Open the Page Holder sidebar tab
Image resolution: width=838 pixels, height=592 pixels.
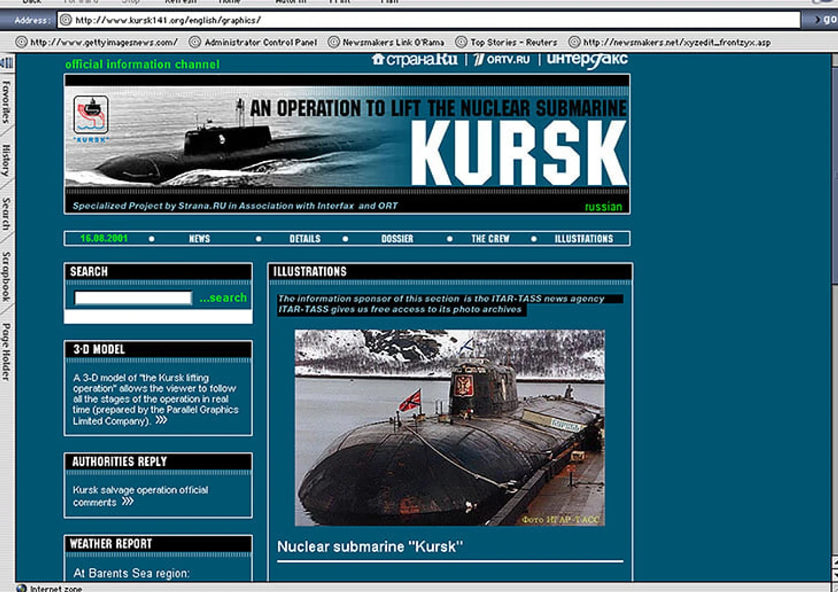click(x=6, y=352)
